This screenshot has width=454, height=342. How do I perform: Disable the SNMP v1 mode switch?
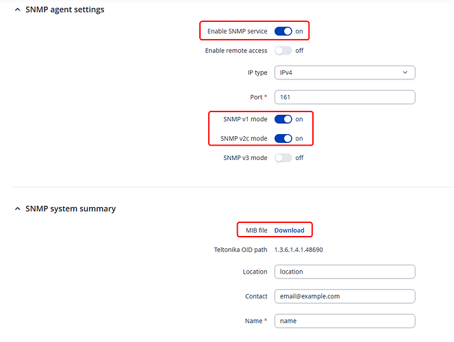(283, 119)
